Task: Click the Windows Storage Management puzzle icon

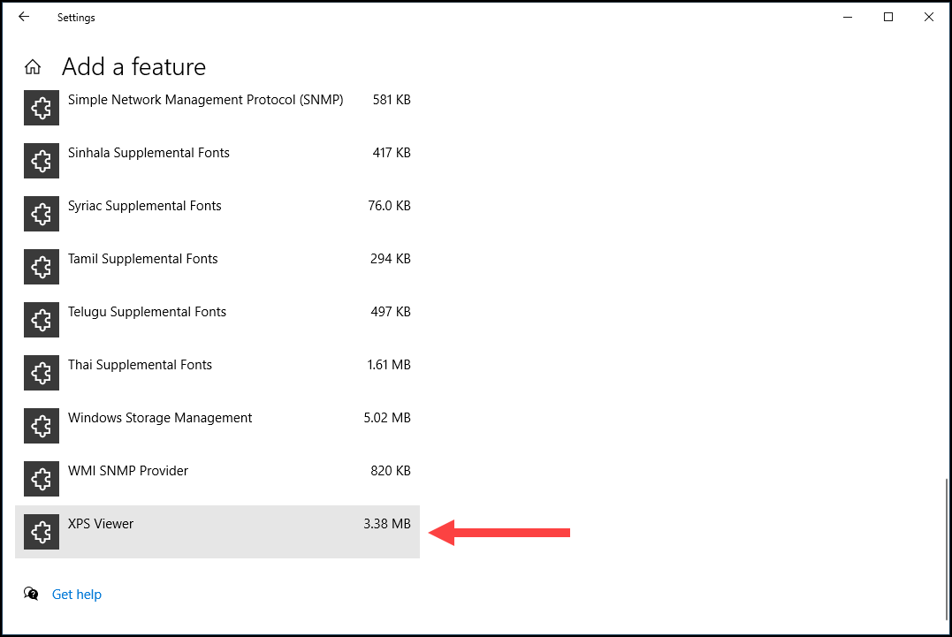Action: tap(42, 426)
